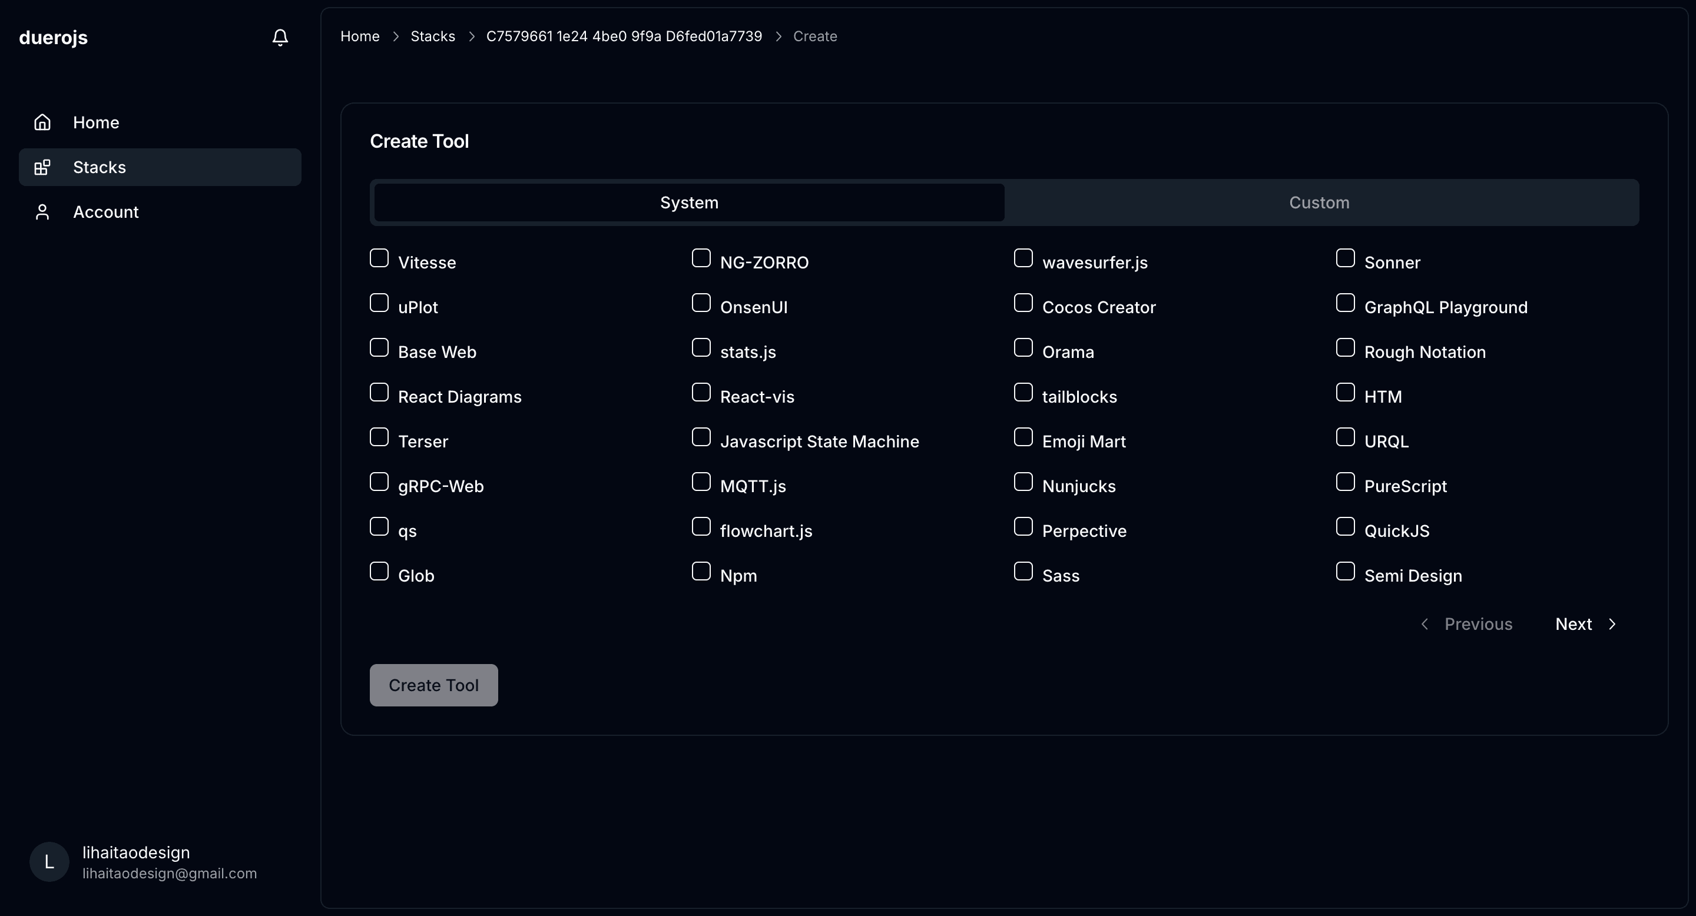Select the Sass checkbox

click(1023, 571)
